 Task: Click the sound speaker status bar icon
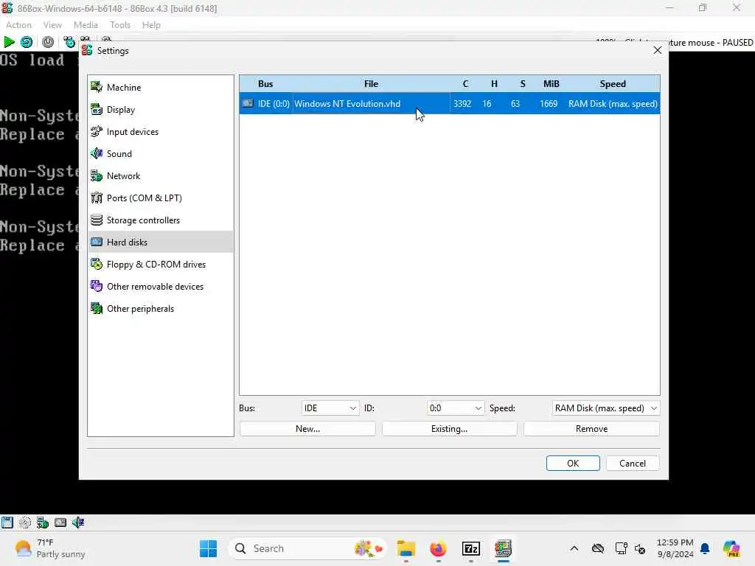pos(78,523)
